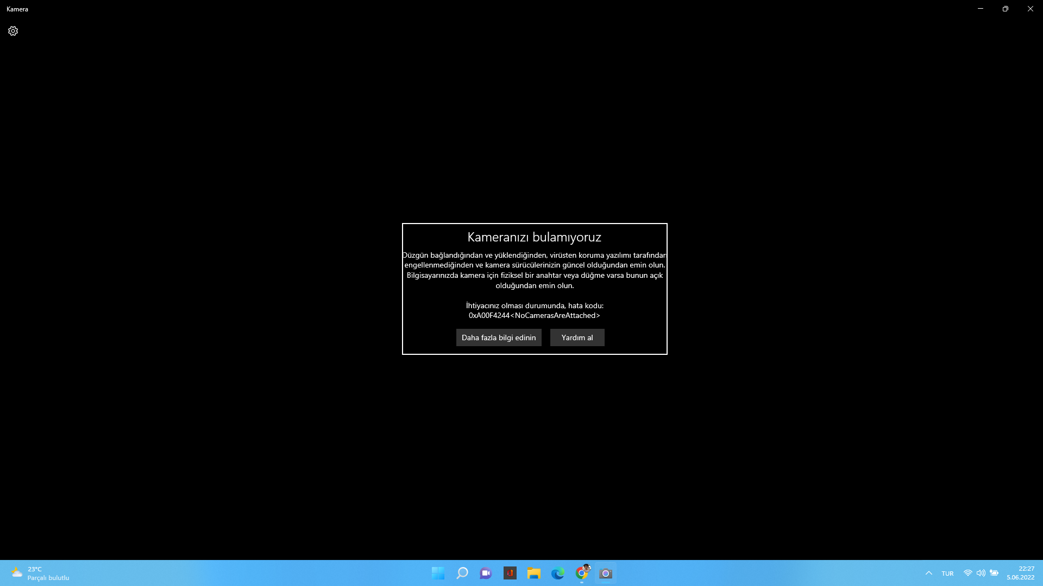Click the 'Daha fazla bilgi edinin' button

tap(499, 337)
